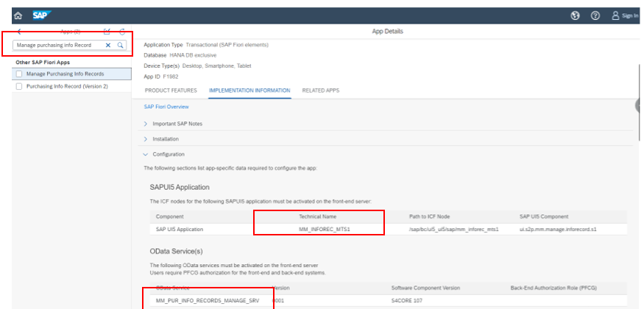Click the HANA DB exclusive database value
Viewport: 641px width, 309px height.
click(193, 55)
